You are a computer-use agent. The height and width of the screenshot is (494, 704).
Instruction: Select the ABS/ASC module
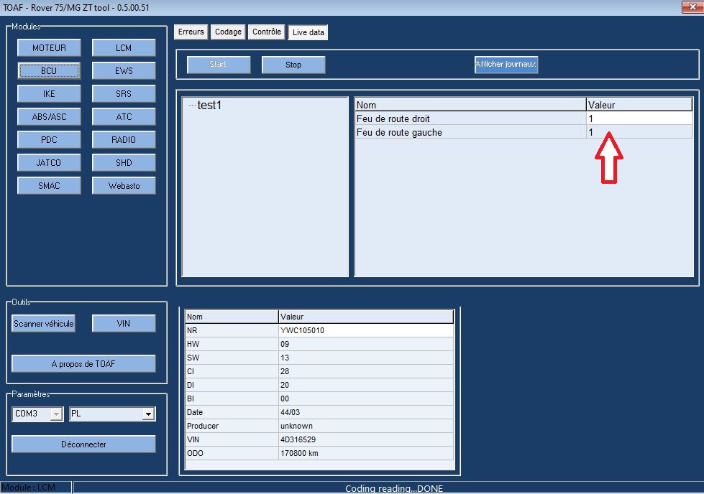(49, 117)
